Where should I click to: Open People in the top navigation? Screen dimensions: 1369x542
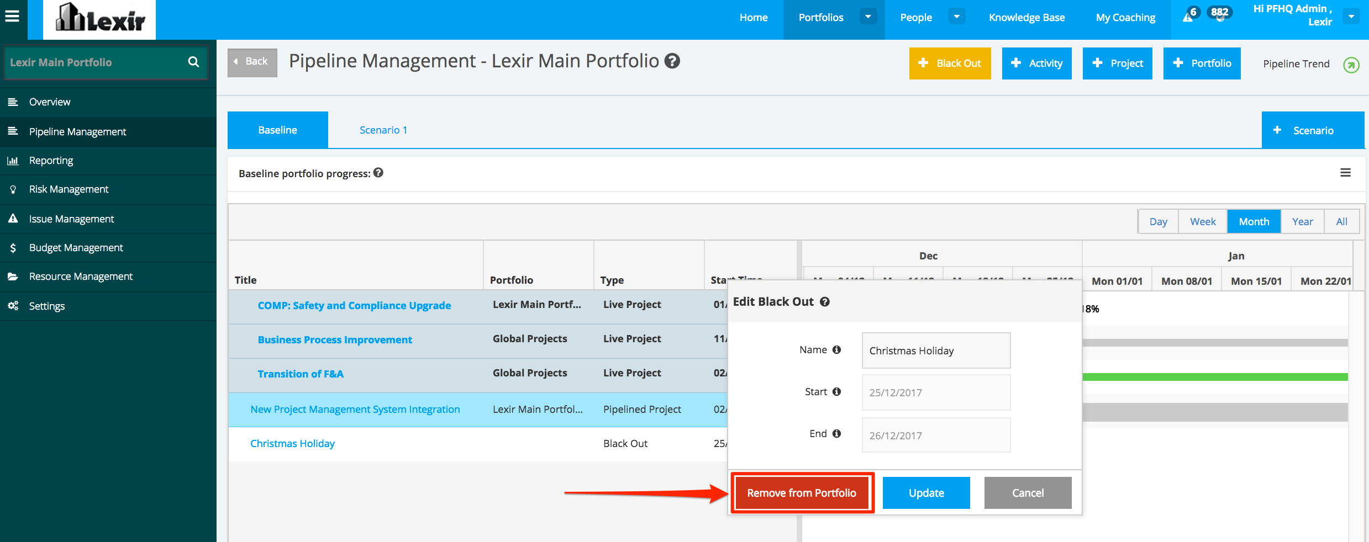point(916,17)
